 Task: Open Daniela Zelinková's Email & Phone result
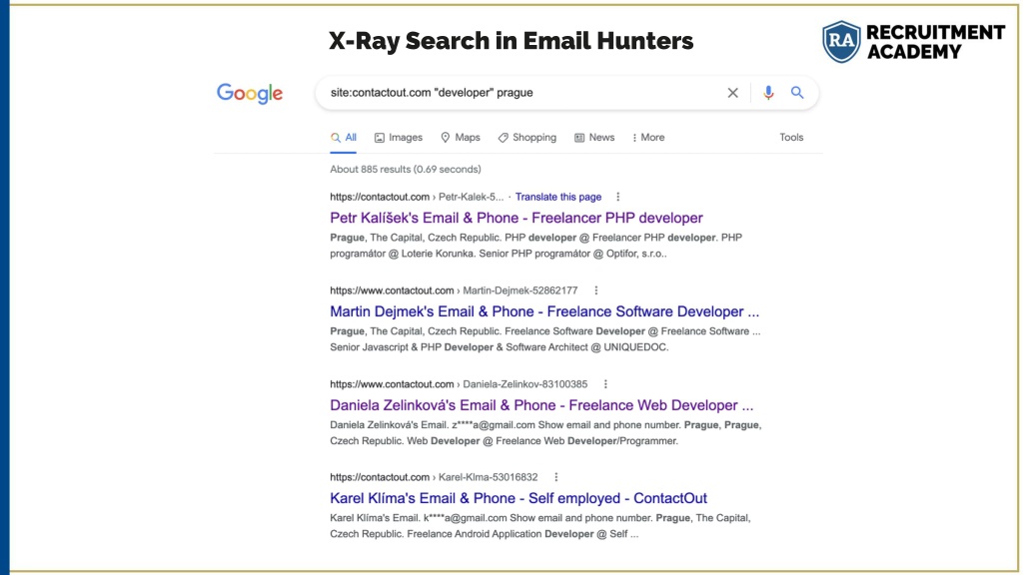tap(541, 405)
